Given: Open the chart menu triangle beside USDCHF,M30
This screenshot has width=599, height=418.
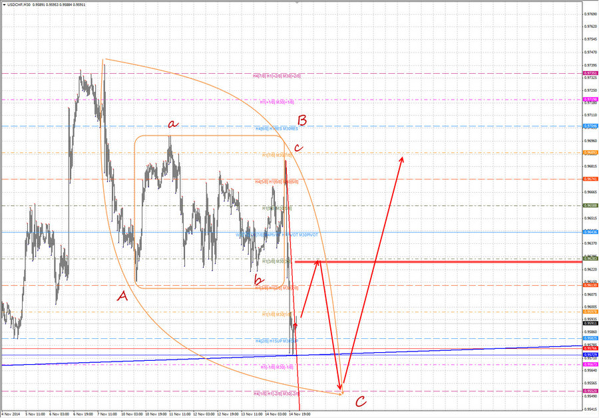Looking at the screenshot, I should click(4, 5).
